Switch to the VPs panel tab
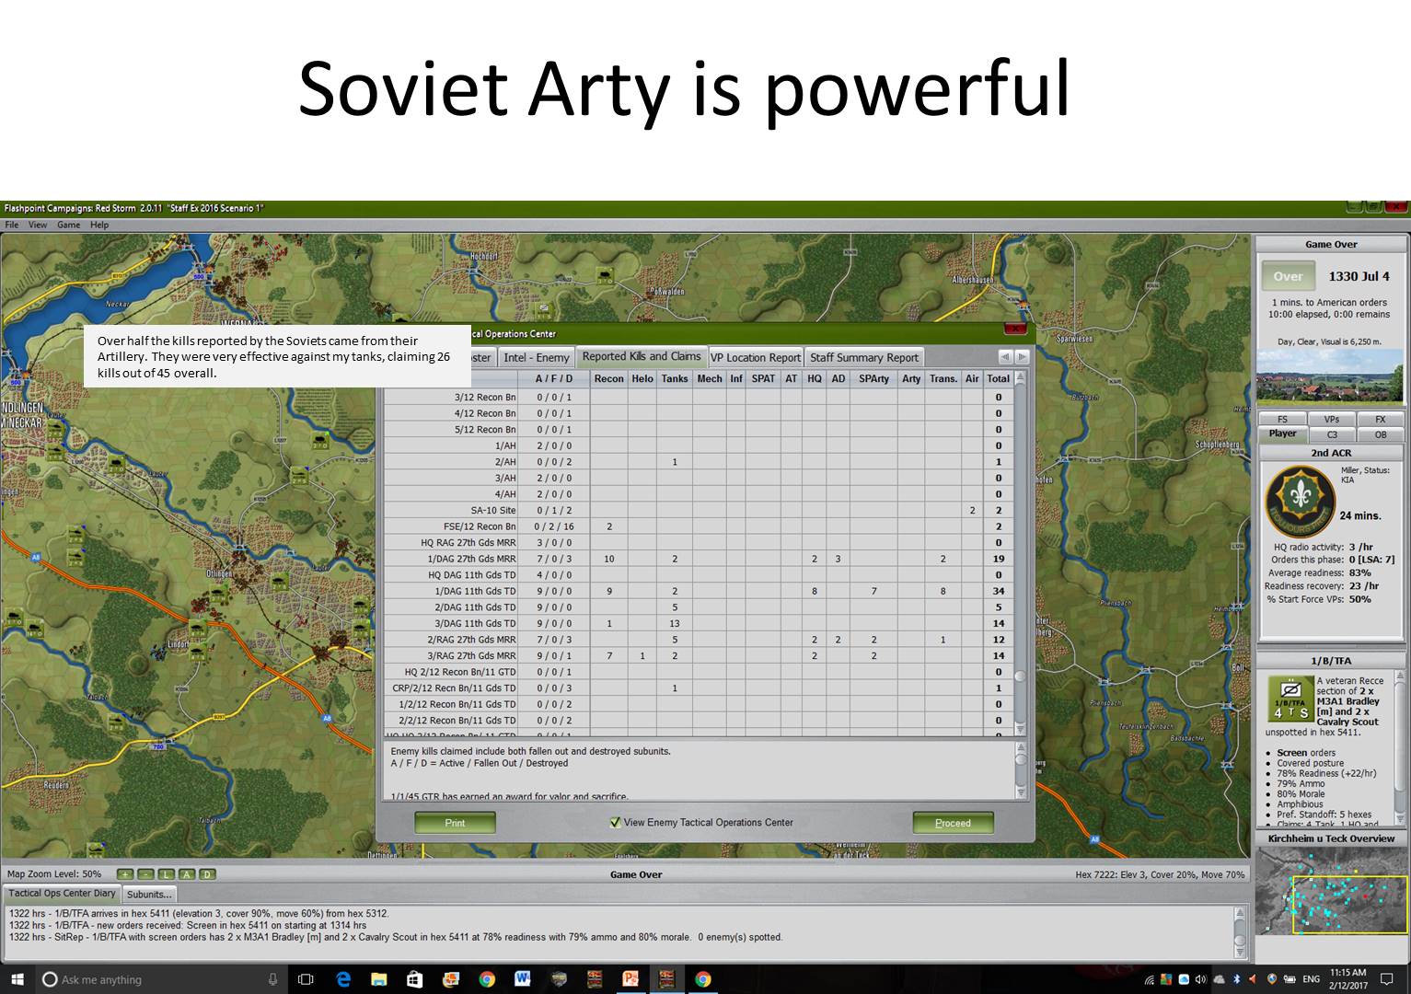This screenshot has height=994, width=1411. click(x=1332, y=420)
